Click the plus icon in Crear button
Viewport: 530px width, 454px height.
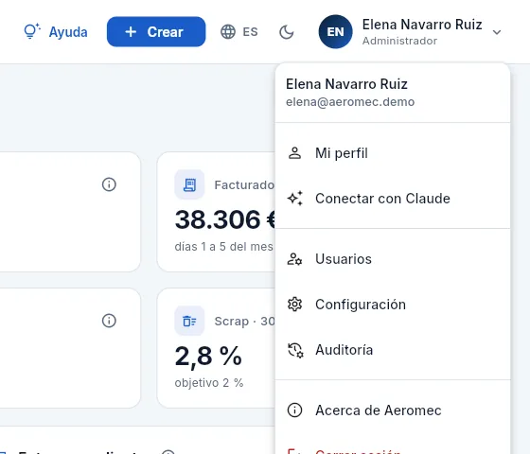[131, 32]
